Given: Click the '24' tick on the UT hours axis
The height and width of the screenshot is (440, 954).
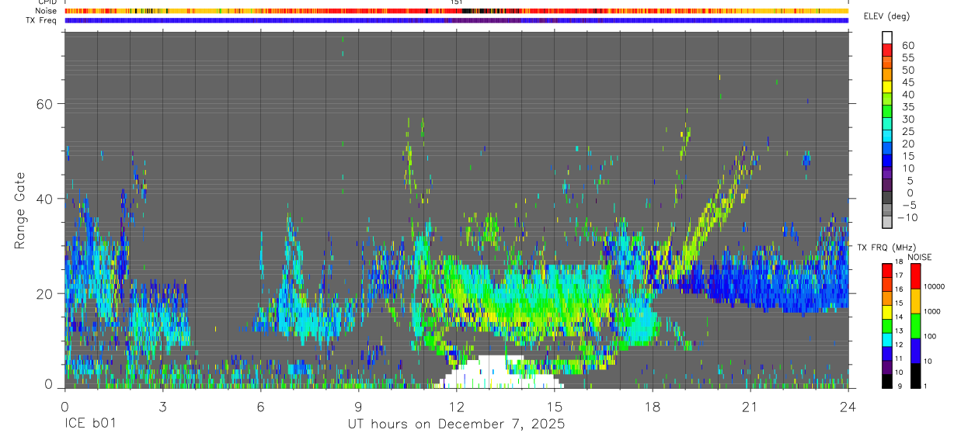Looking at the screenshot, I should click(x=848, y=407).
